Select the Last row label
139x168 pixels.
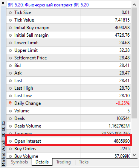click(x=18, y=81)
